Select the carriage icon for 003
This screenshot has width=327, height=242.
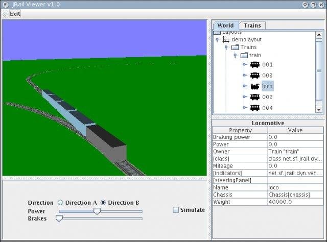point(255,75)
